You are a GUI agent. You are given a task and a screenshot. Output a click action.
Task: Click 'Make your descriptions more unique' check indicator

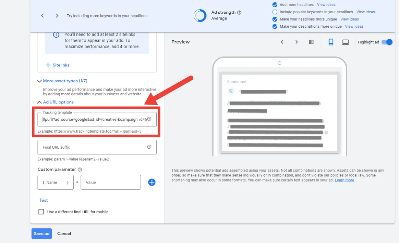click(275, 26)
